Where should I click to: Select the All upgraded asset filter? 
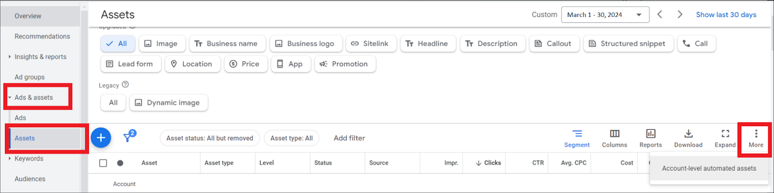[x=118, y=44]
